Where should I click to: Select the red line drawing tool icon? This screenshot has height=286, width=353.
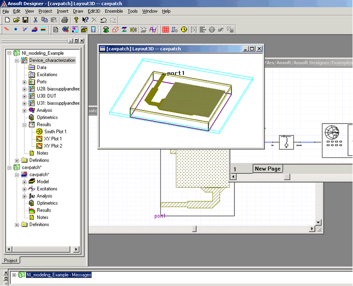[x=6, y=29]
